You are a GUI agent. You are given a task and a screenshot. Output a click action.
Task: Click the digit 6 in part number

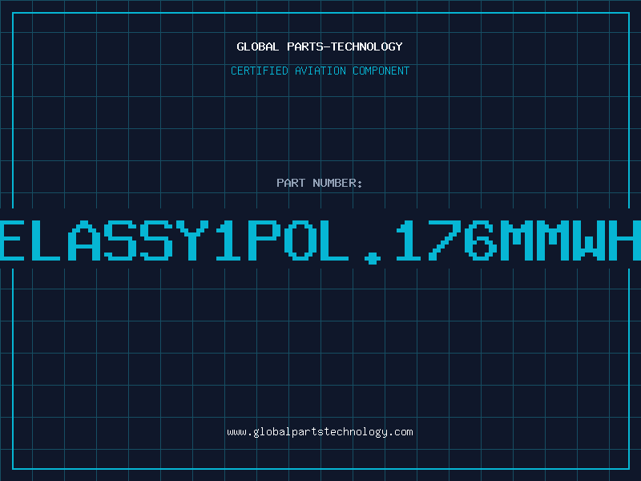482,240
